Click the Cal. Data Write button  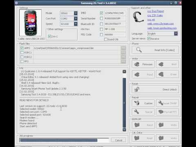click(x=167, y=138)
